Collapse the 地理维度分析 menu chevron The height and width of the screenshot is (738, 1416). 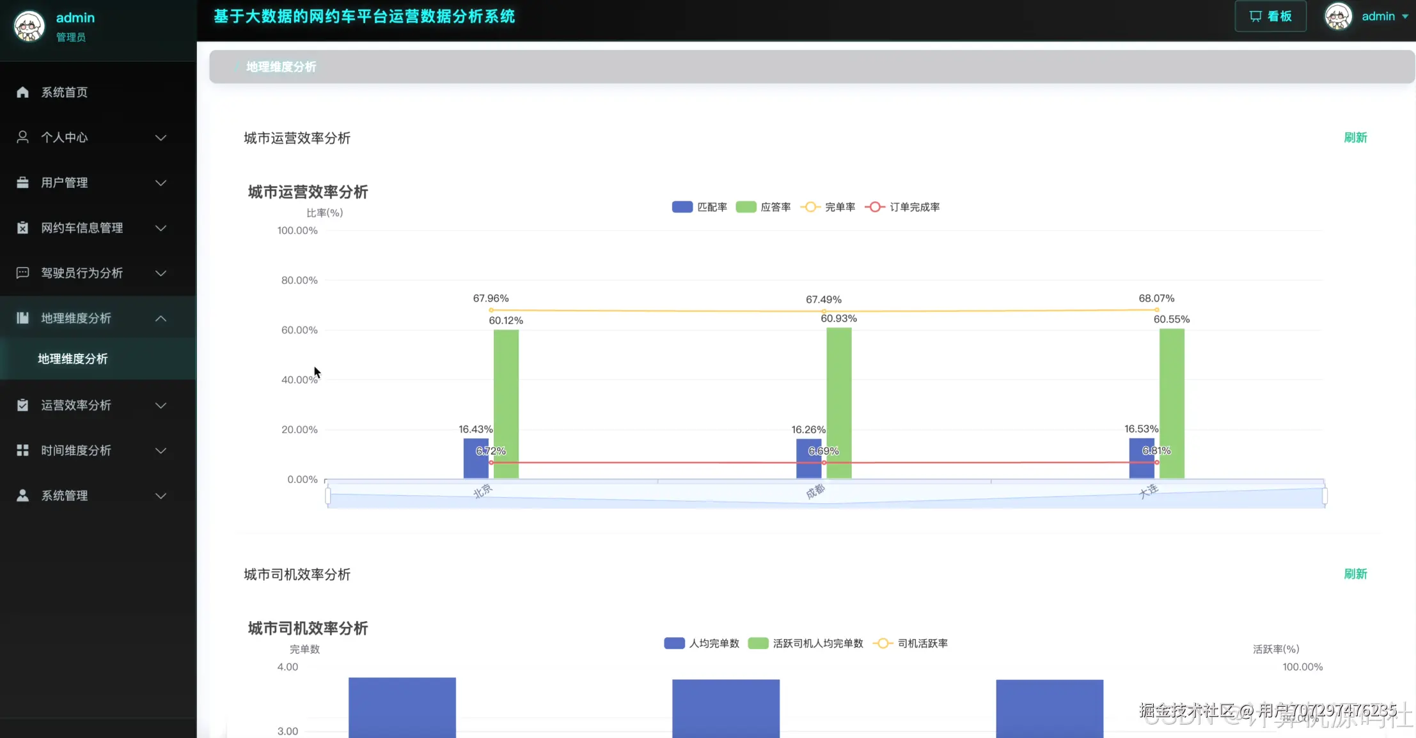[161, 318]
